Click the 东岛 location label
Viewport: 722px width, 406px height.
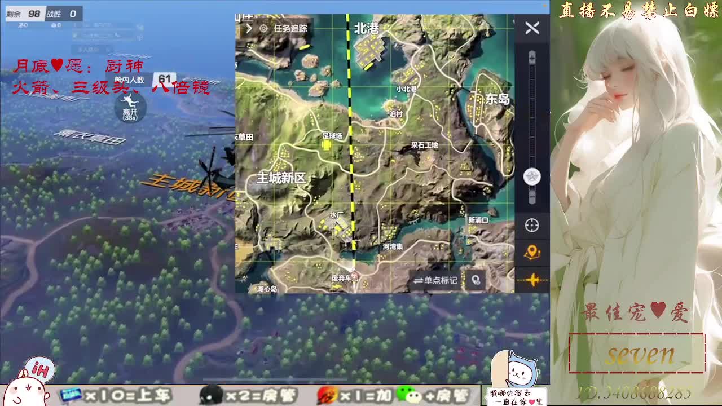point(498,99)
